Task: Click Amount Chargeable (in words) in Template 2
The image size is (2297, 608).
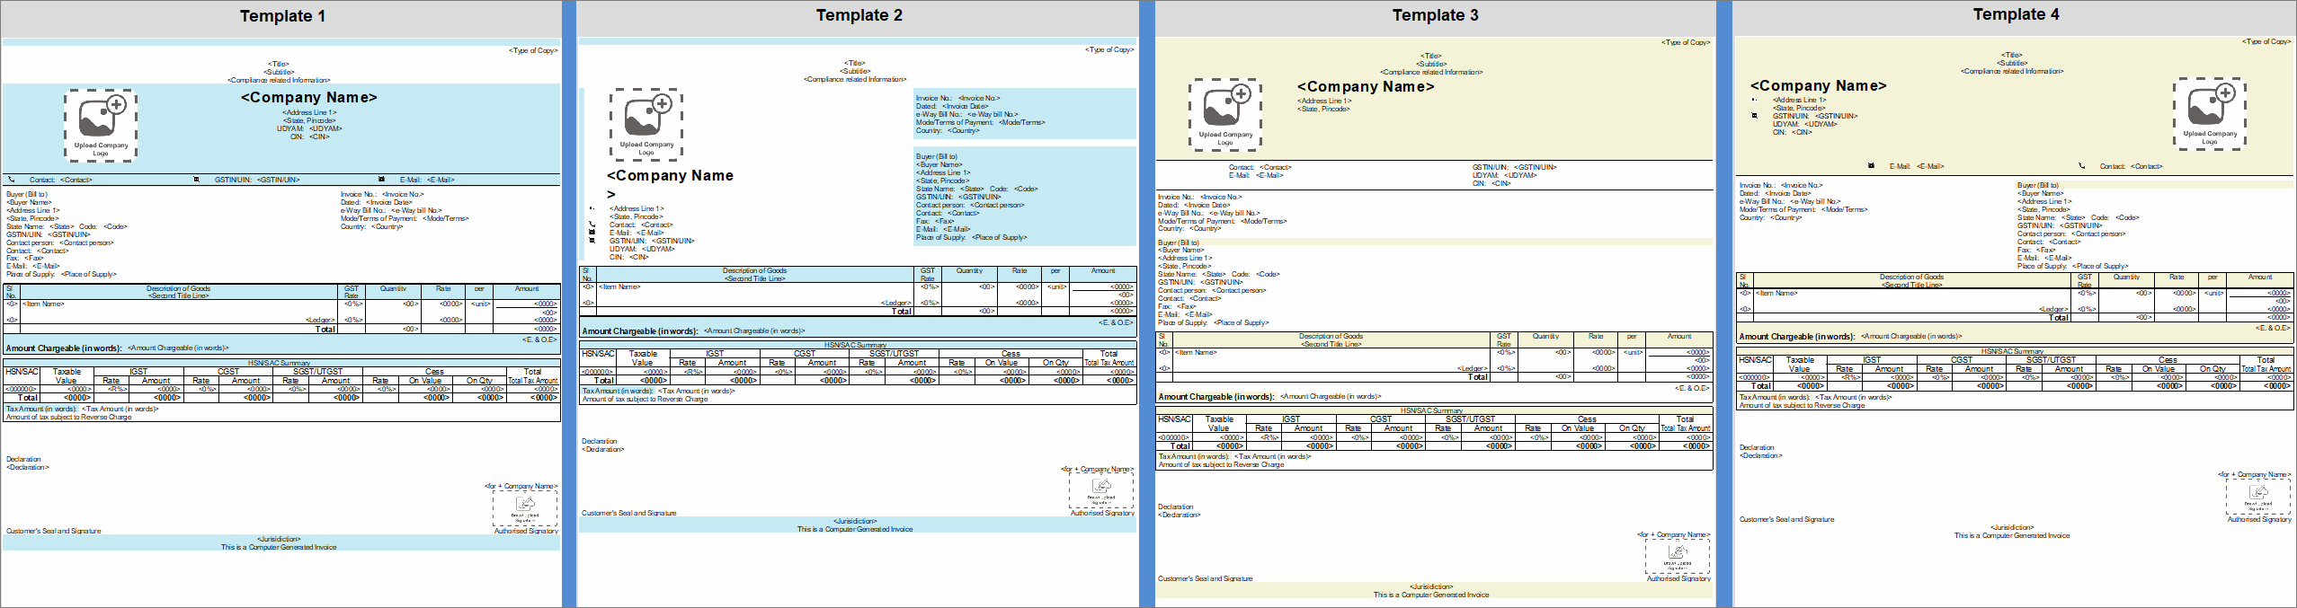Action: tap(640, 330)
